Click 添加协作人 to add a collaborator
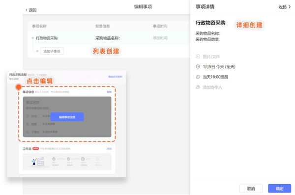Viewport: 295px width, 195px height. (x=212, y=87)
